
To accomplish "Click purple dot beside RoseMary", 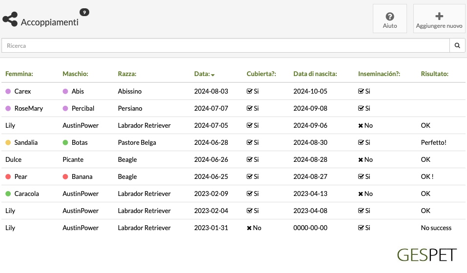I will [8, 109].
